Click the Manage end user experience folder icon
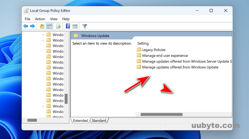The width and height of the screenshot is (249, 139). point(139,55)
